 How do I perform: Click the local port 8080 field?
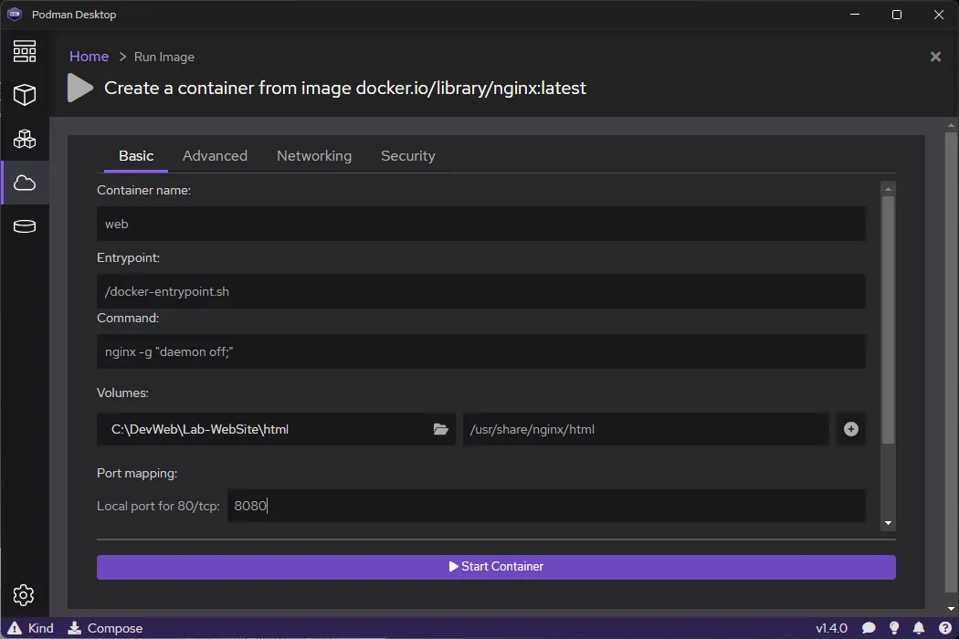pos(546,506)
